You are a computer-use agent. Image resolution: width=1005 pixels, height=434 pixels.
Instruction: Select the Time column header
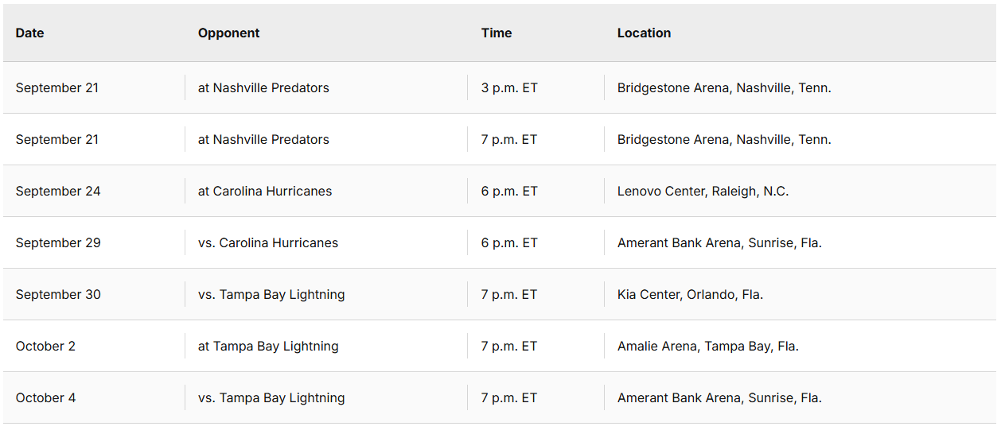pyautogui.click(x=497, y=33)
